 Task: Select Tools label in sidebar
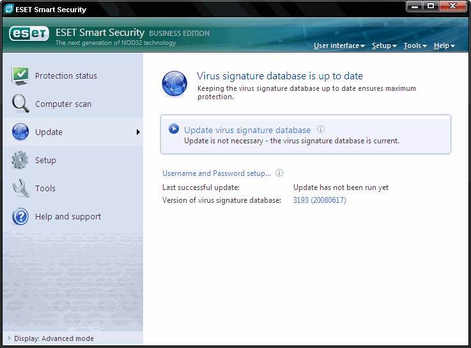click(x=45, y=189)
